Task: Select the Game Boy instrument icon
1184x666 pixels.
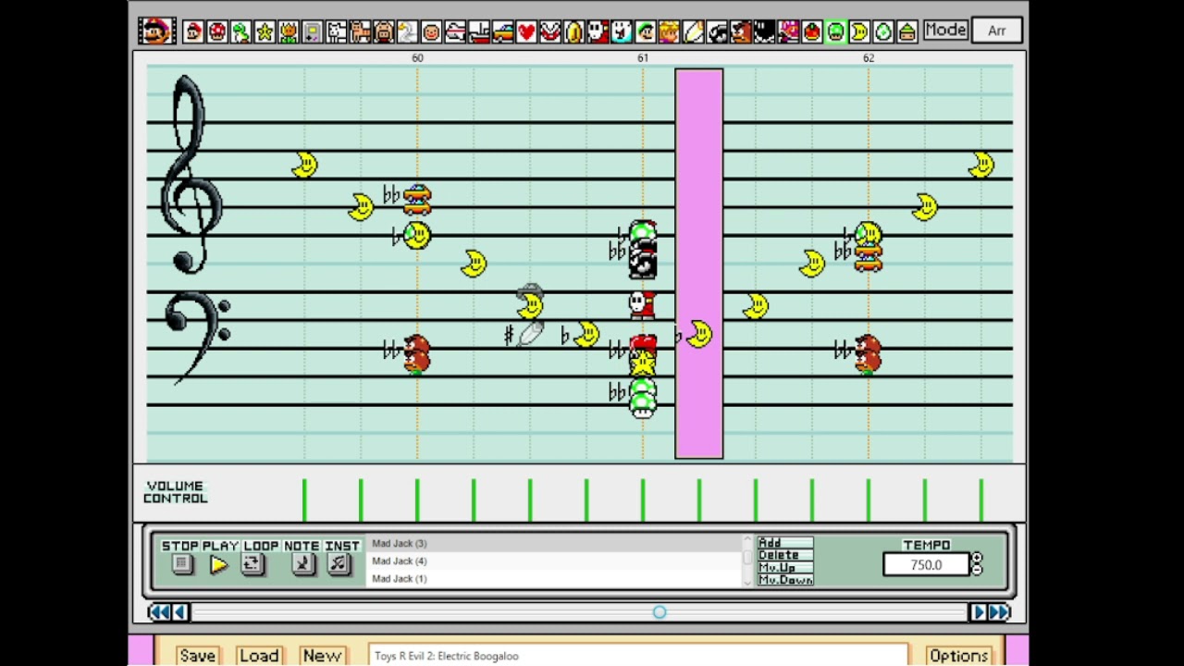Action: pyautogui.click(x=313, y=31)
